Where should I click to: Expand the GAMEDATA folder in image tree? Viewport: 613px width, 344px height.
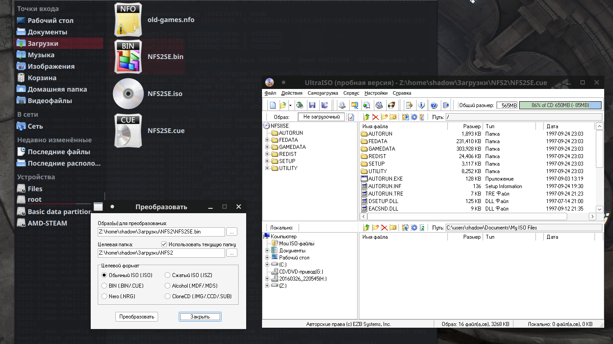click(x=267, y=147)
